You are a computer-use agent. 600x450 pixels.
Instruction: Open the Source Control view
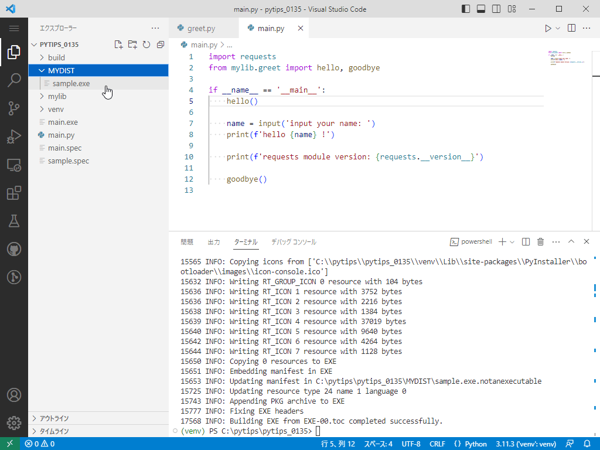tap(14, 109)
